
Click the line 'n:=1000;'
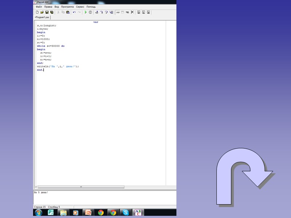pyautogui.click(x=43, y=39)
